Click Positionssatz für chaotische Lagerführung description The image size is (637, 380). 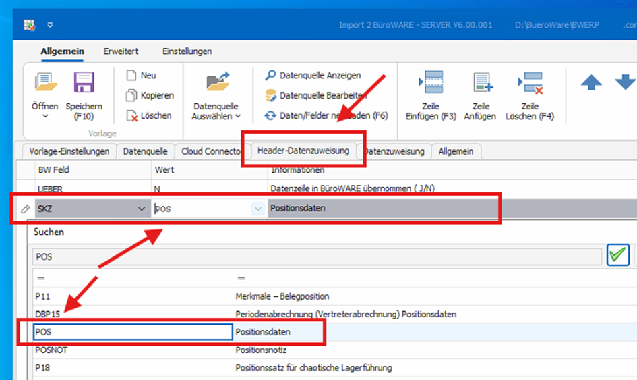pyautogui.click(x=313, y=368)
